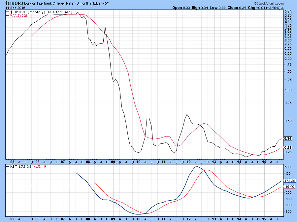Screen dimensions: 297x222
Task: Click the Close 0.34 value in header
Action: point(246,8)
